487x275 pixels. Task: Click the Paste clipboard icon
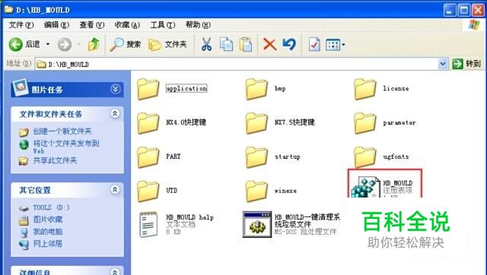245,44
